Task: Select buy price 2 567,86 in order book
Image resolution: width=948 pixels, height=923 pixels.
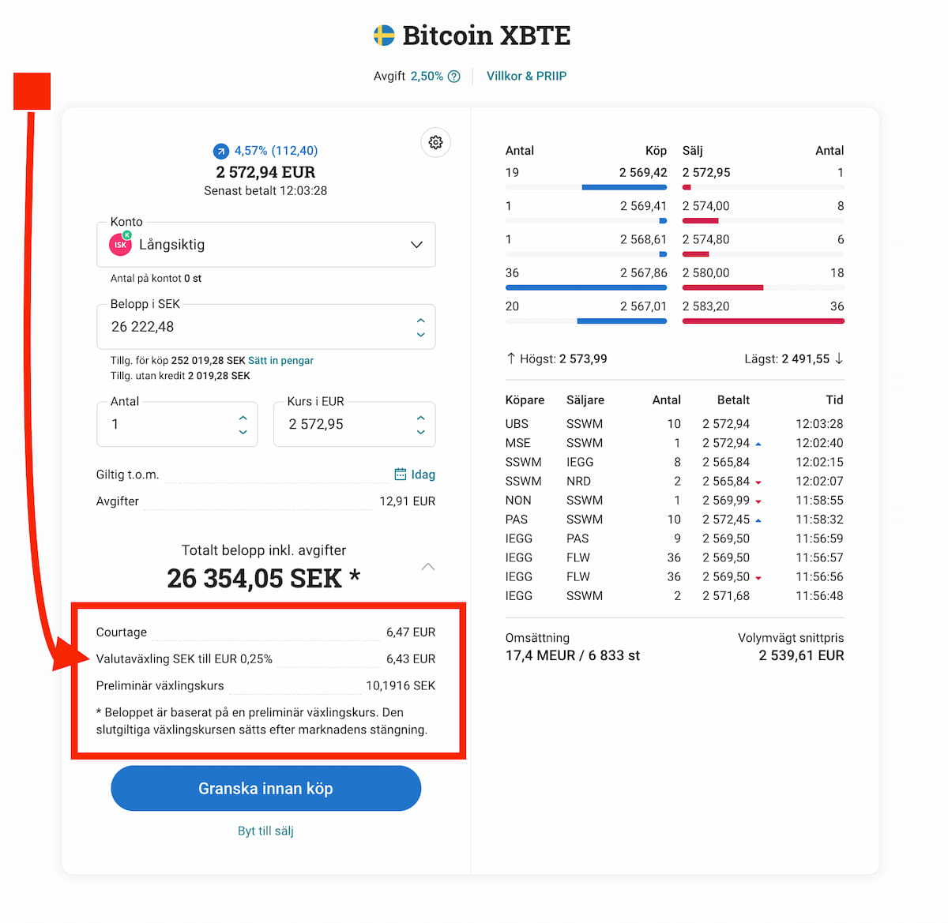Action: (643, 272)
